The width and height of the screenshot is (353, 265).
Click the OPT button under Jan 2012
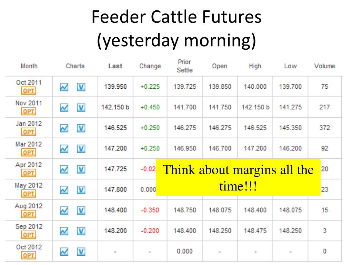coord(29,132)
